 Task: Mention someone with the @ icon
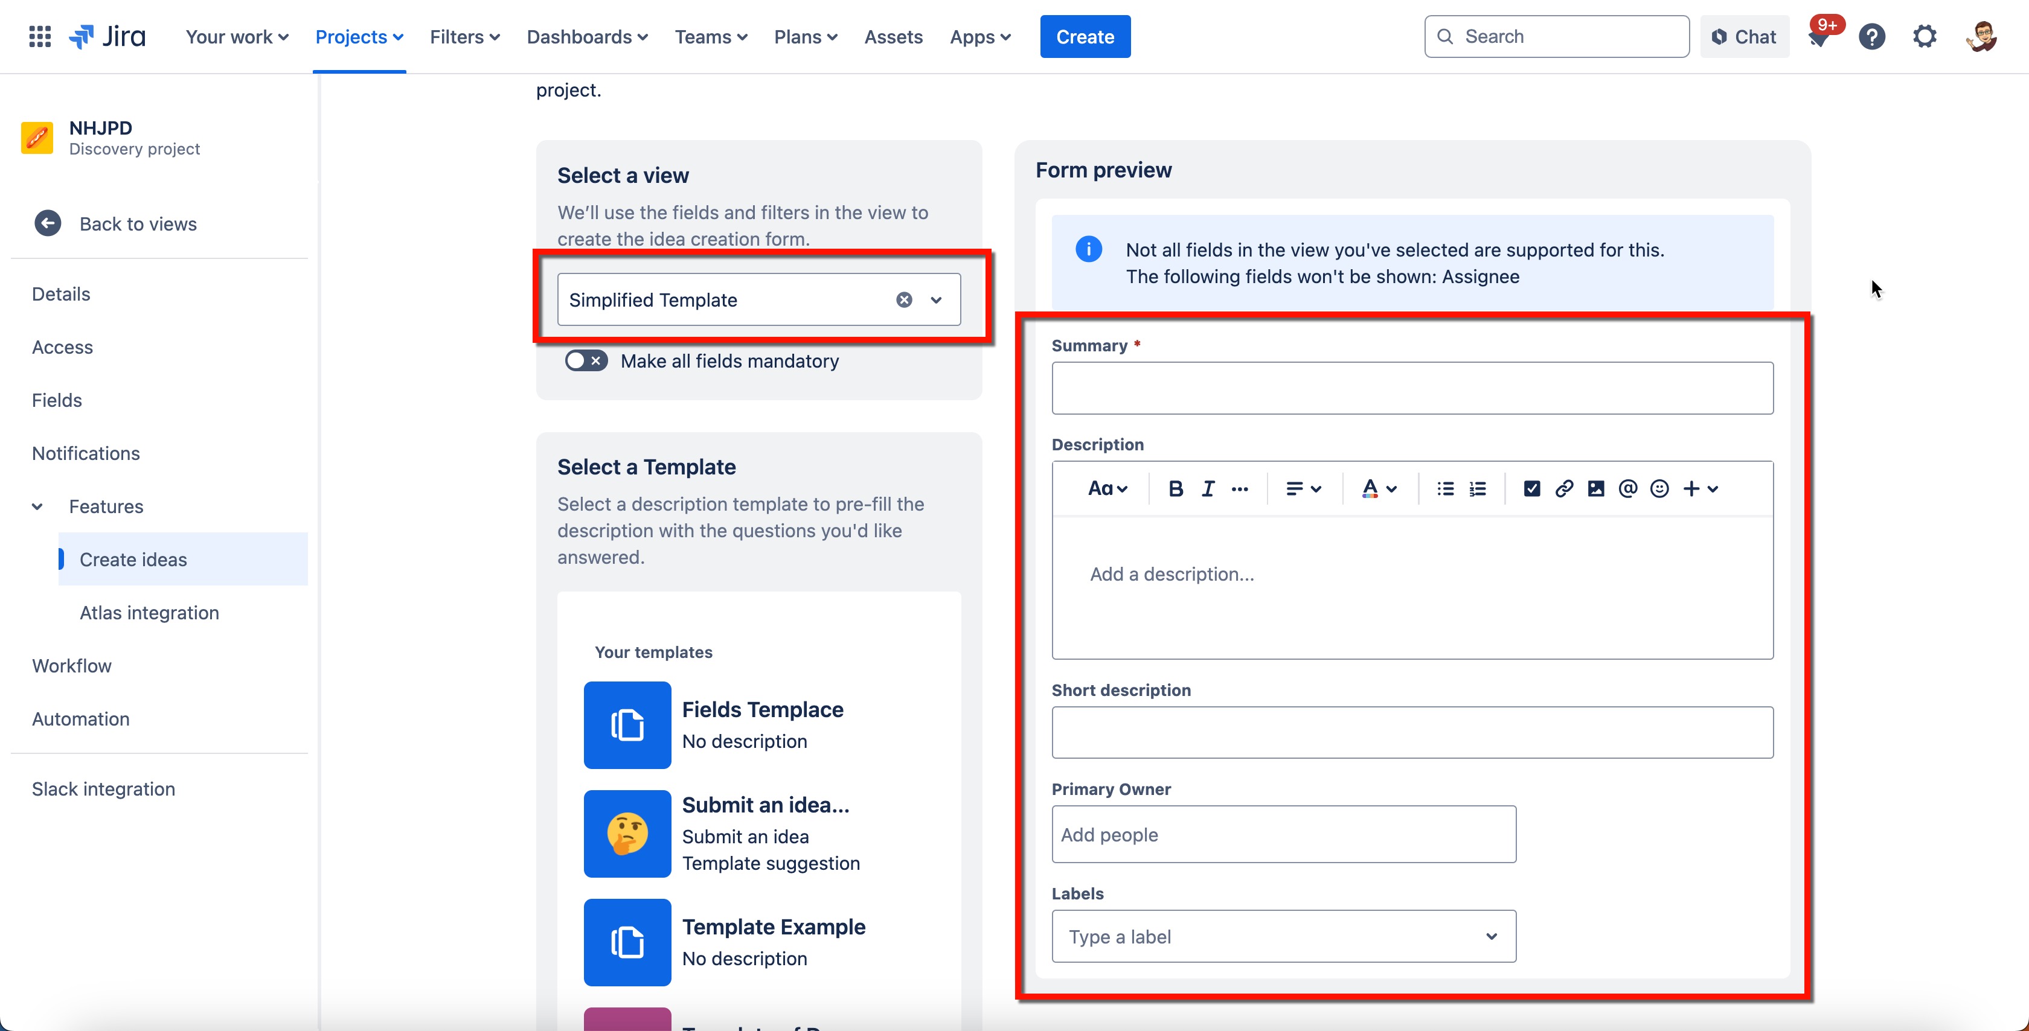pyautogui.click(x=1627, y=488)
